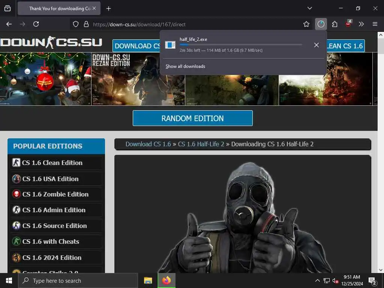Open the Christmas edition banner thumbnail
Viewport: 384px width, 288px height.
[x=45, y=79]
